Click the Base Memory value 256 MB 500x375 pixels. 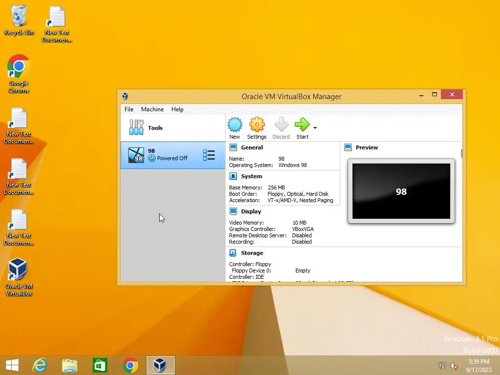276,187
